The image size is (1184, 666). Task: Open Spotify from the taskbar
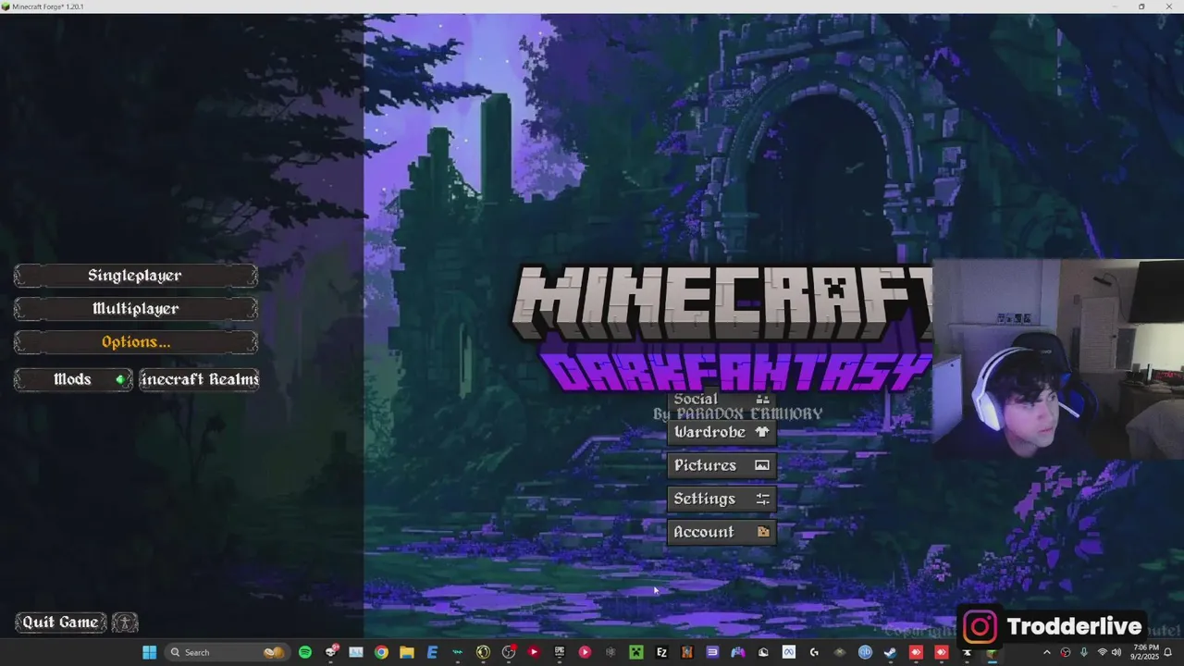click(305, 652)
